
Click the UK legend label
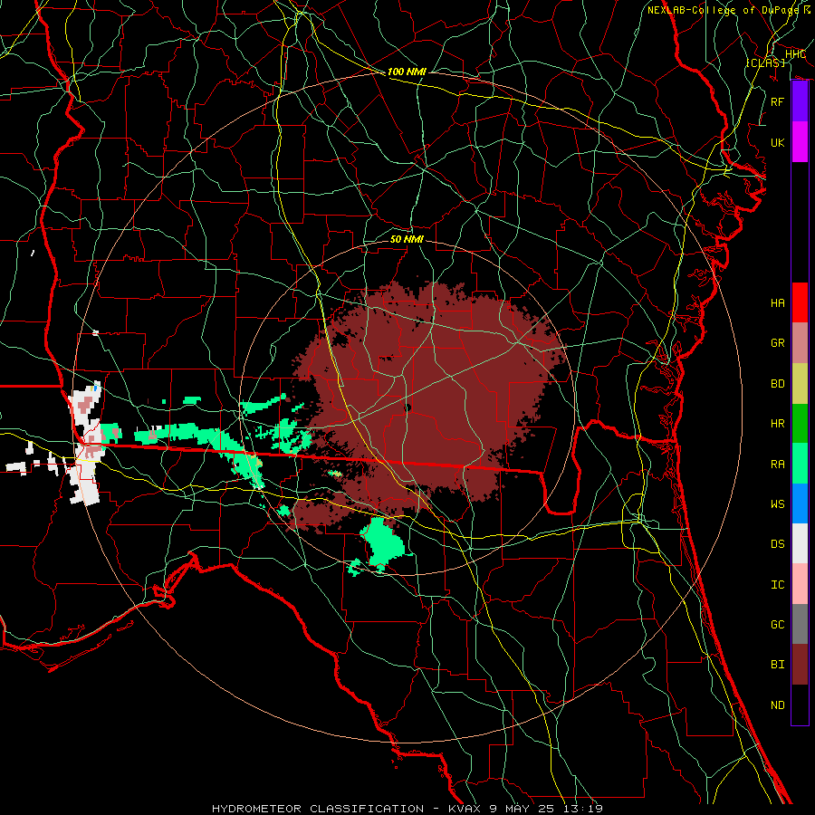click(778, 143)
